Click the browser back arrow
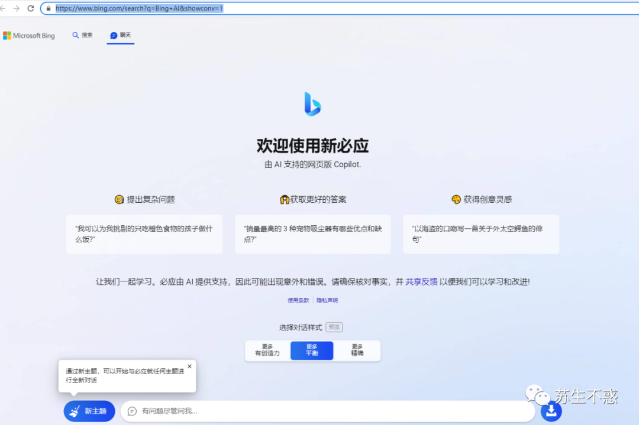 pos(2,8)
